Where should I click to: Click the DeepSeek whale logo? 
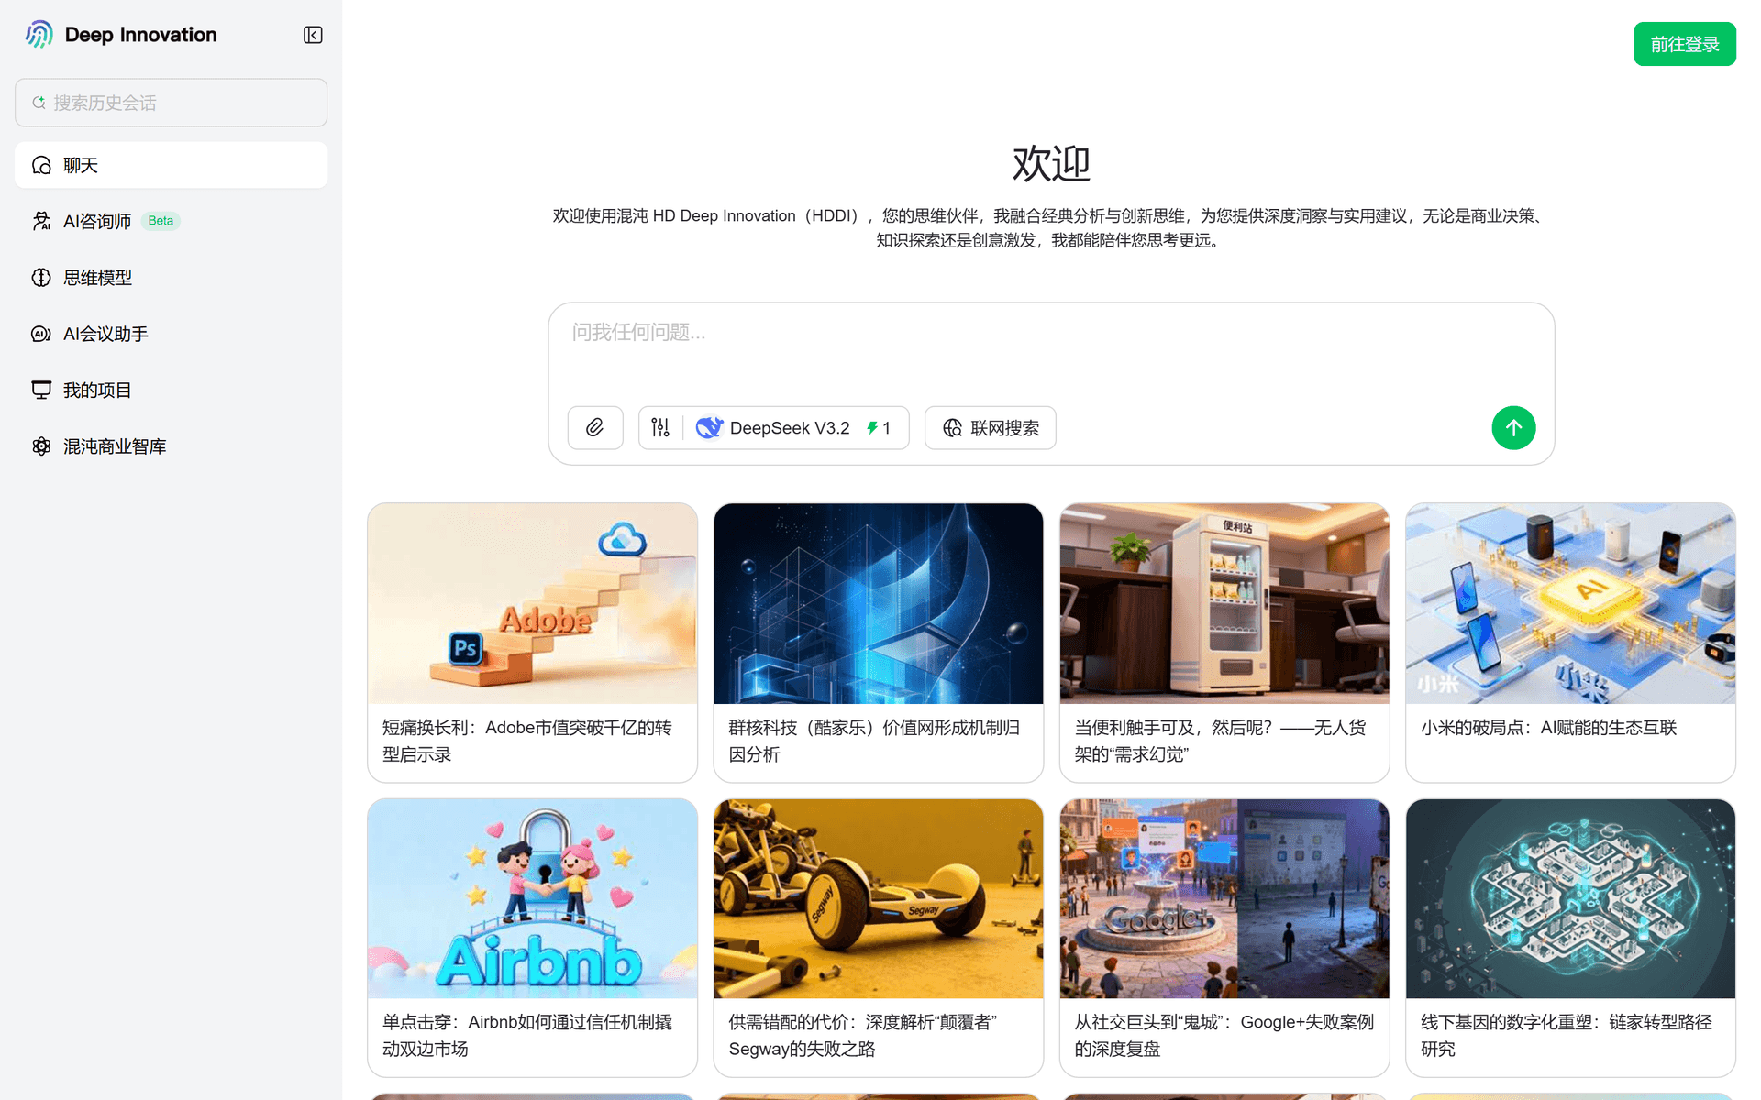(709, 428)
